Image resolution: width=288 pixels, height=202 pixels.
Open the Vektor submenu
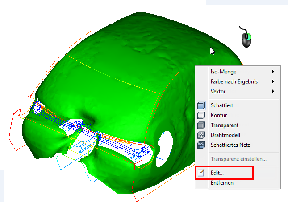click(x=238, y=91)
